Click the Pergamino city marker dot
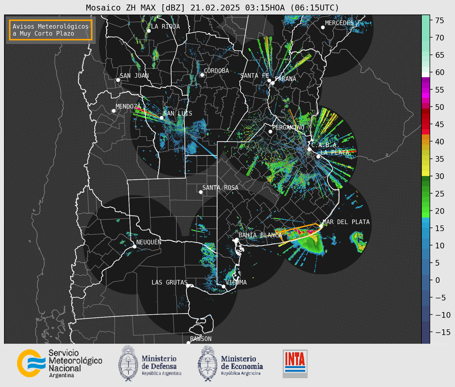 (270, 132)
